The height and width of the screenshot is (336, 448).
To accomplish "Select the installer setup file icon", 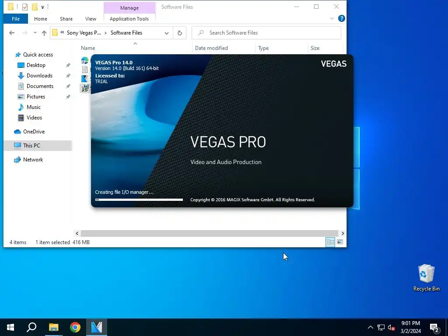I will click(85, 88).
